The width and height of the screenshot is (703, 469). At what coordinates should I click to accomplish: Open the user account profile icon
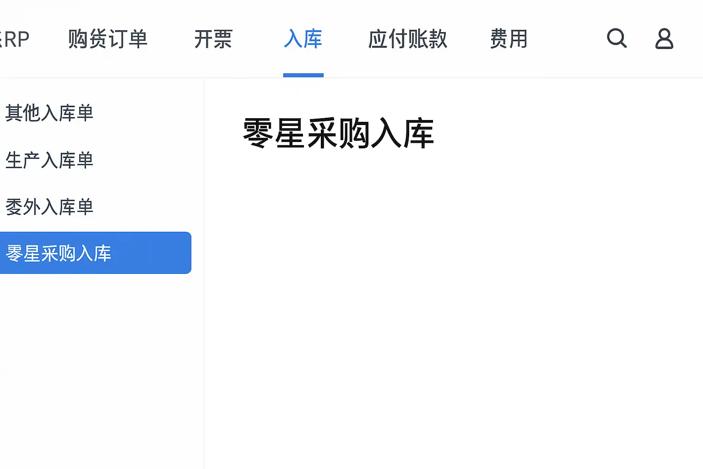(x=664, y=38)
